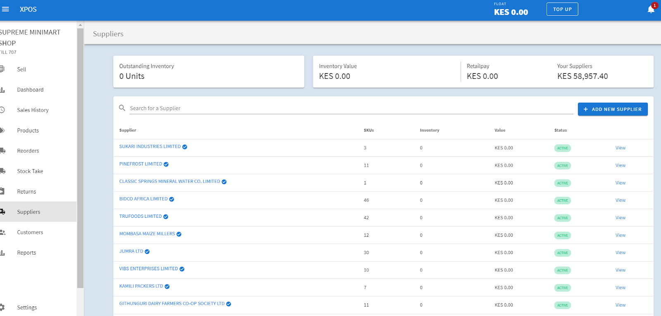Click the Products tag icon
661x316 pixels.
click(x=2, y=130)
